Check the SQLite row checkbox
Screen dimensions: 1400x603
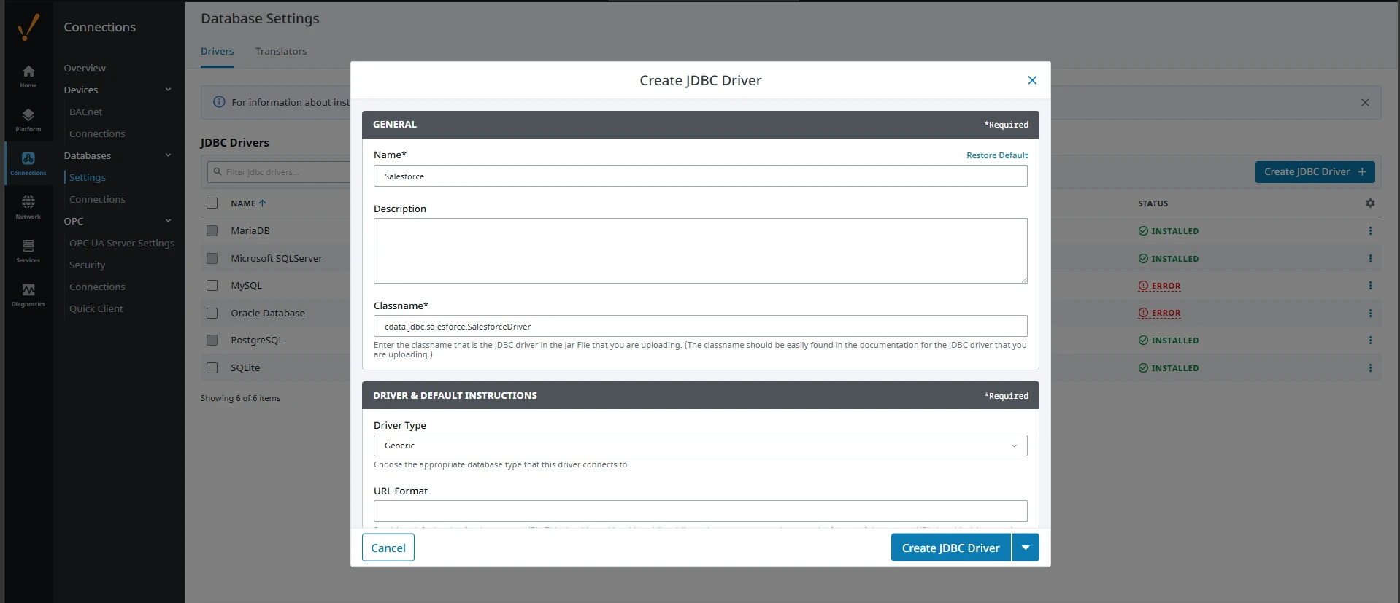[212, 368]
